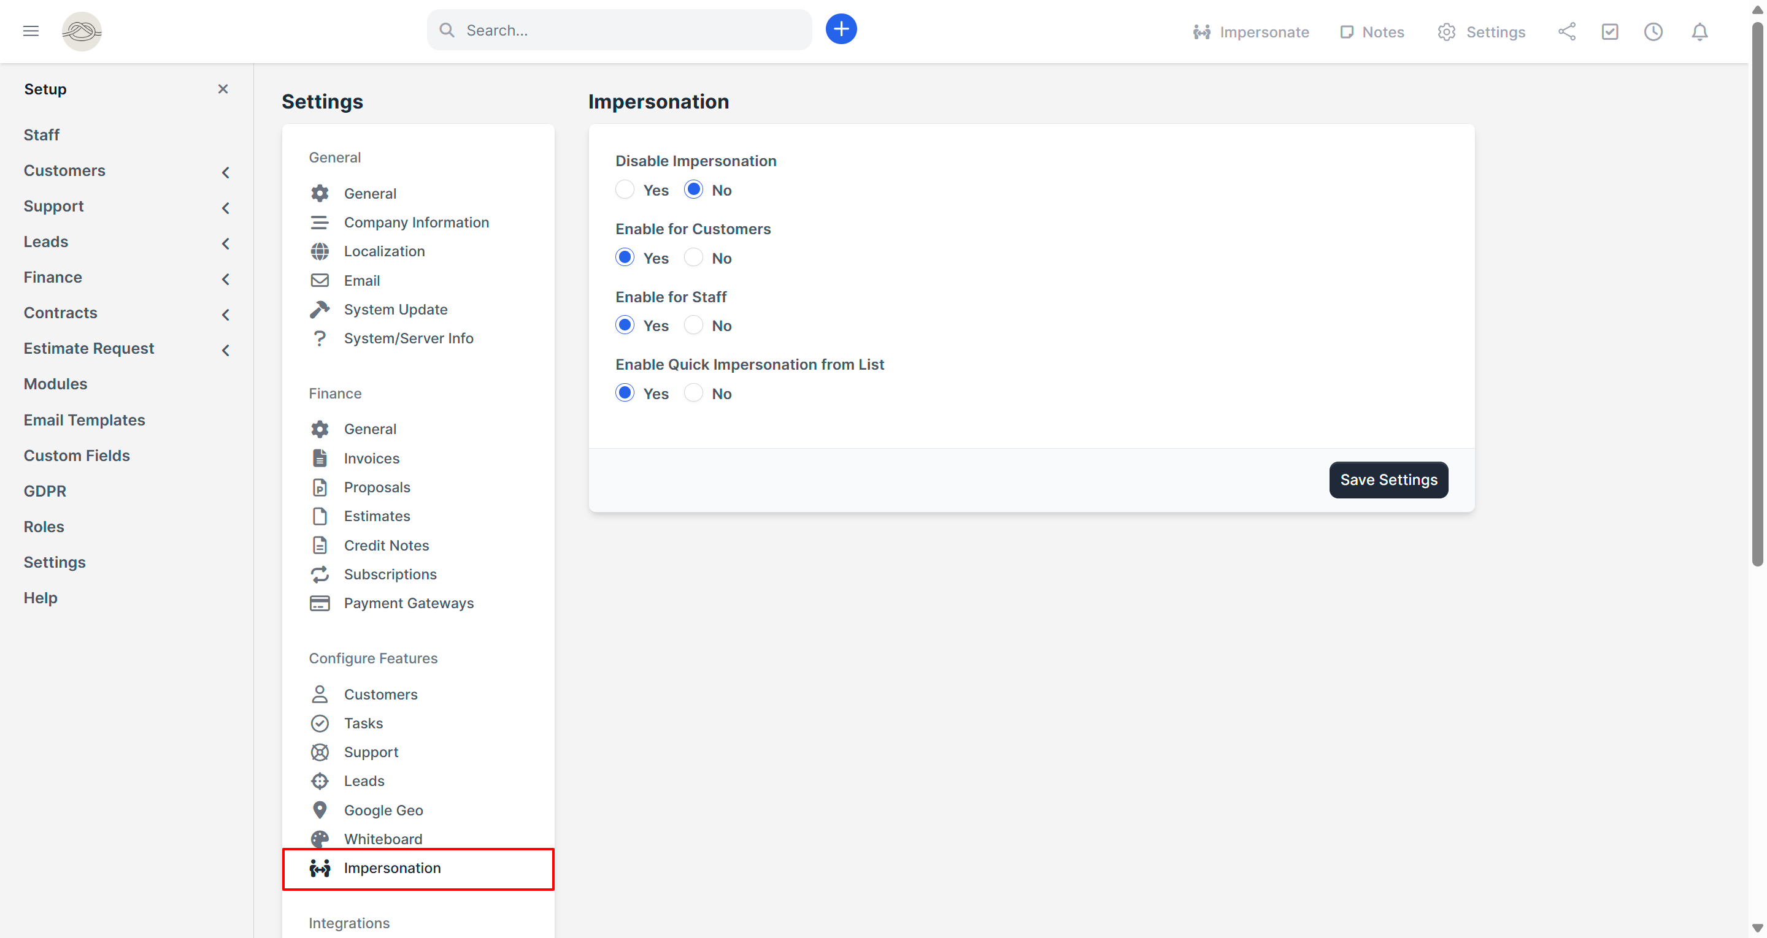Open the share icon in header
The height and width of the screenshot is (938, 1767).
click(1567, 31)
